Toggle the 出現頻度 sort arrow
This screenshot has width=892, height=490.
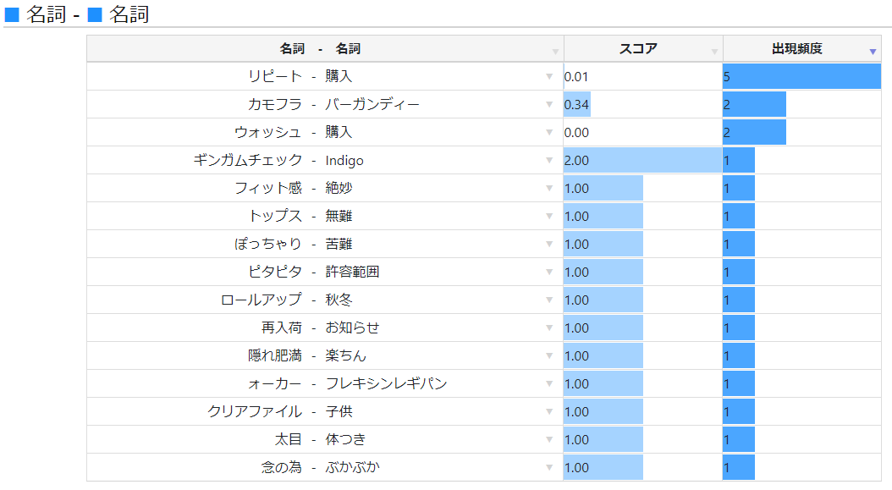click(x=873, y=52)
